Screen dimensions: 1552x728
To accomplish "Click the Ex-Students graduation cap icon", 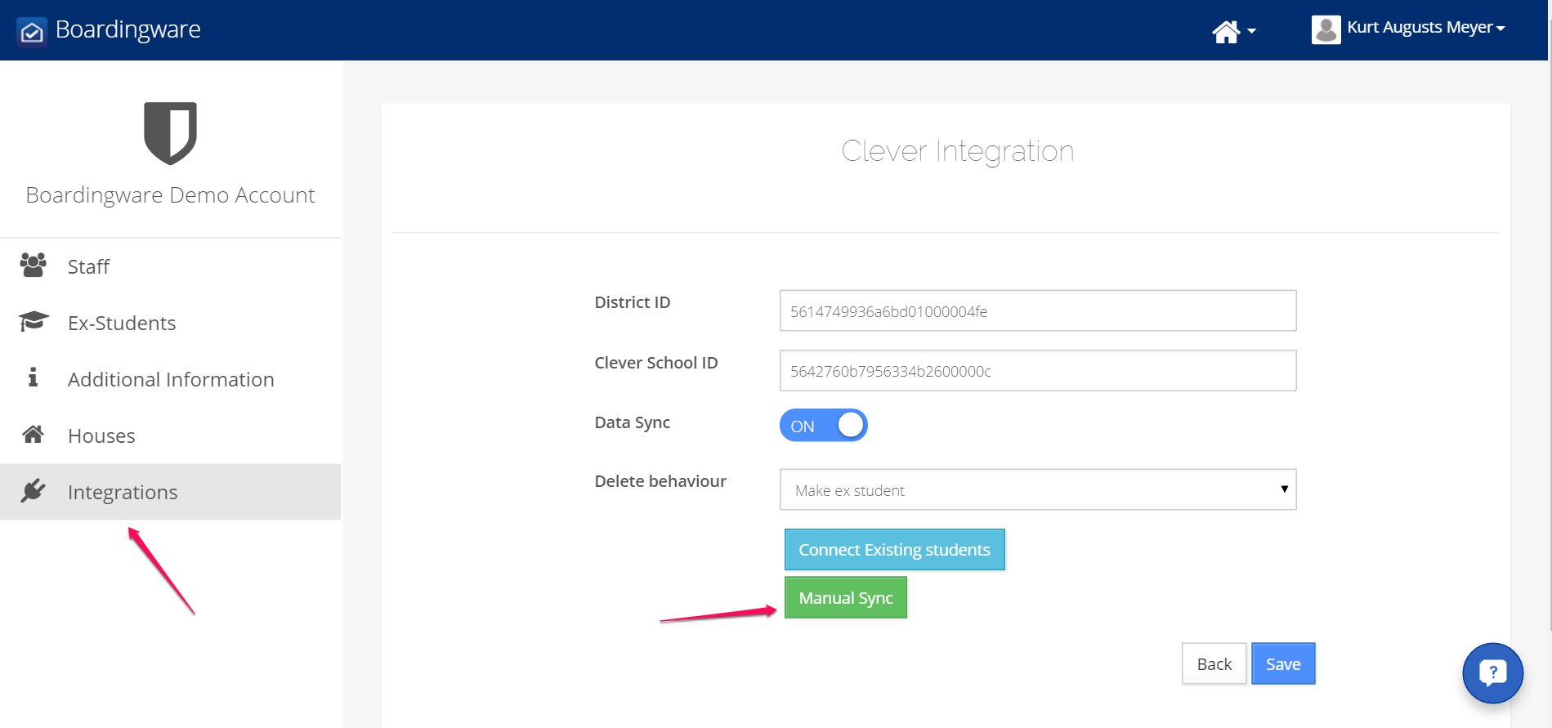I will tap(34, 321).
